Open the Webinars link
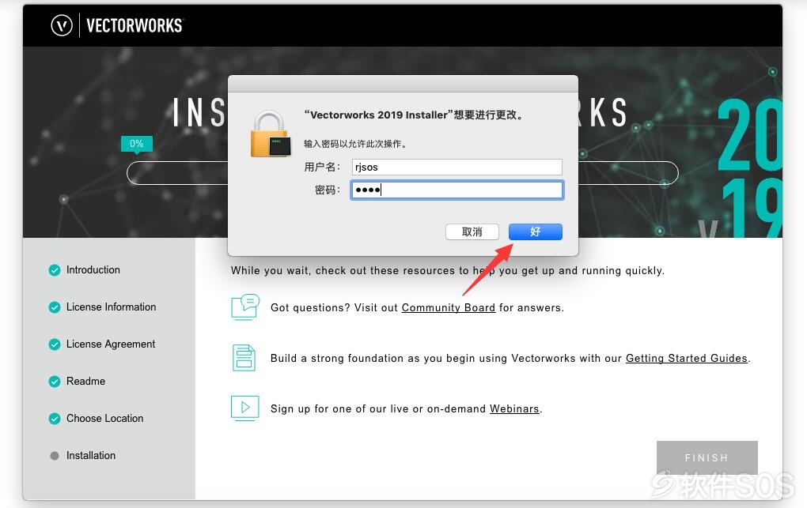807x508 pixels. click(x=514, y=408)
